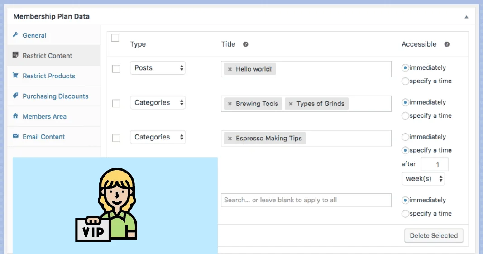Click the wrench icon next to General
Viewport: 483px width, 254px height.
(x=15, y=34)
